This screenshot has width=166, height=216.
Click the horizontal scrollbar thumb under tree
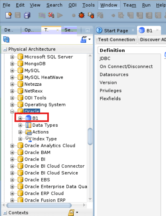tap(39, 205)
